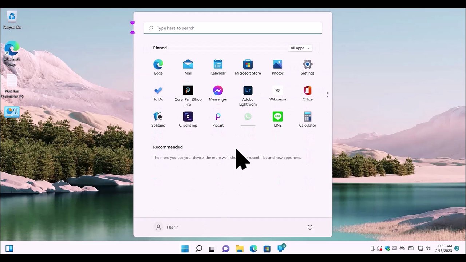466x262 pixels.
Task: Open the LINE app
Action: point(277,120)
